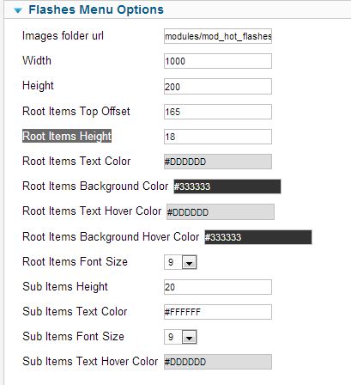The height and width of the screenshot is (385, 351).
Task: Click the Root Items Top Offset field
Action: pyautogui.click(x=218, y=112)
